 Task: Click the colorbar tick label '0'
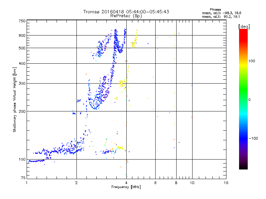coord(249,100)
